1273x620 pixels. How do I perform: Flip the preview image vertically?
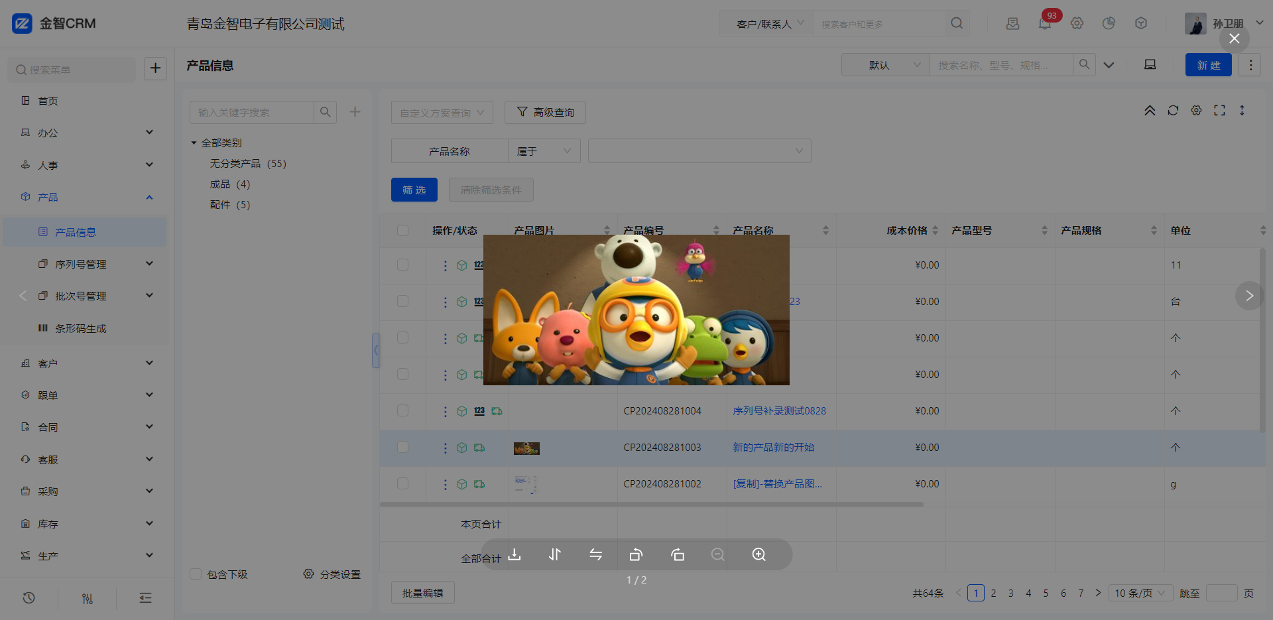pyautogui.click(x=555, y=554)
